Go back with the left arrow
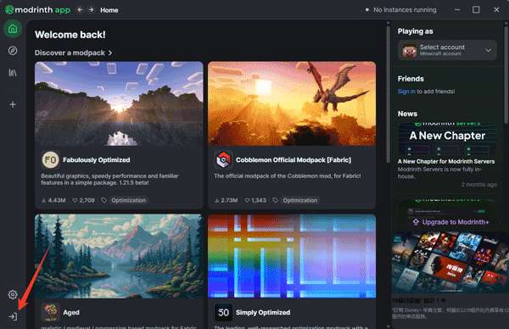 [80, 9]
